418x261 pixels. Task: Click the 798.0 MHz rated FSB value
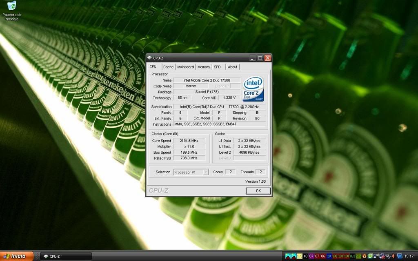pos(189,158)
